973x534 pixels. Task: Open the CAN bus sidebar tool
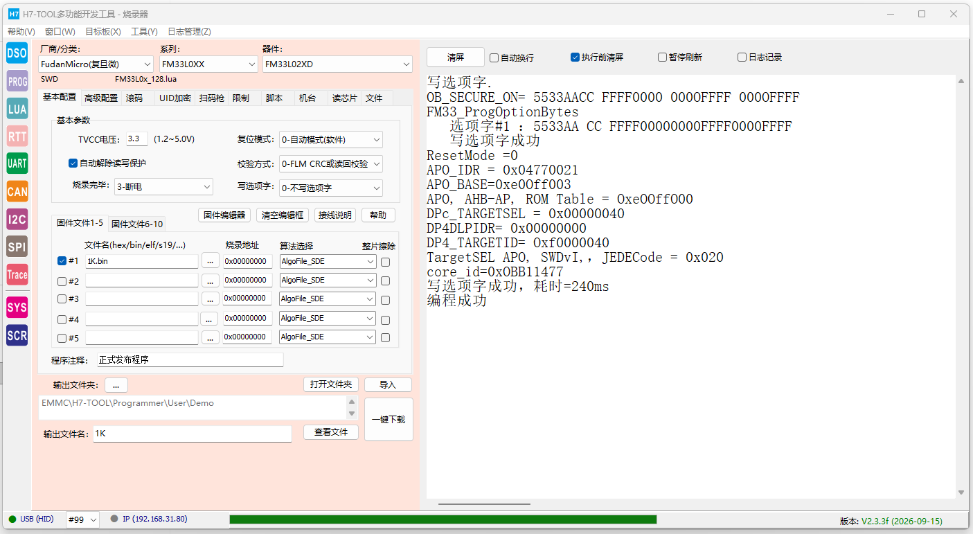click(x=17, y=191)
